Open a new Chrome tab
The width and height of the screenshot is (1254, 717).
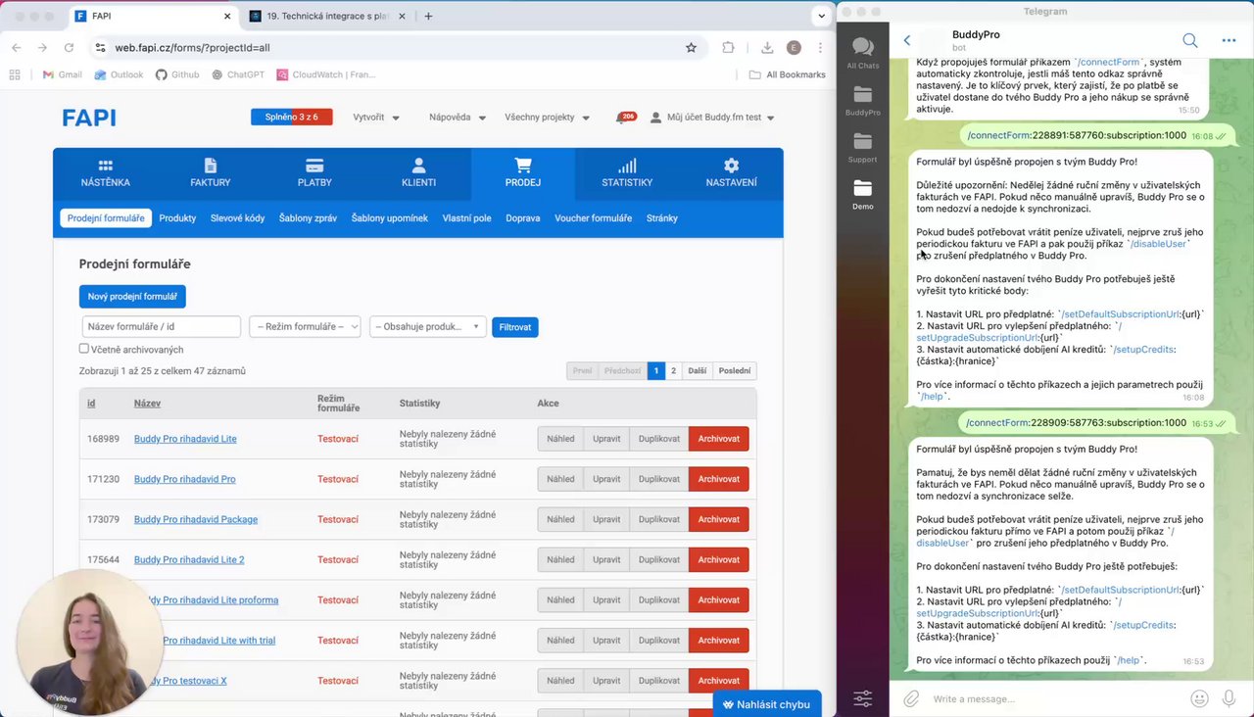click(x=428, y=16)
